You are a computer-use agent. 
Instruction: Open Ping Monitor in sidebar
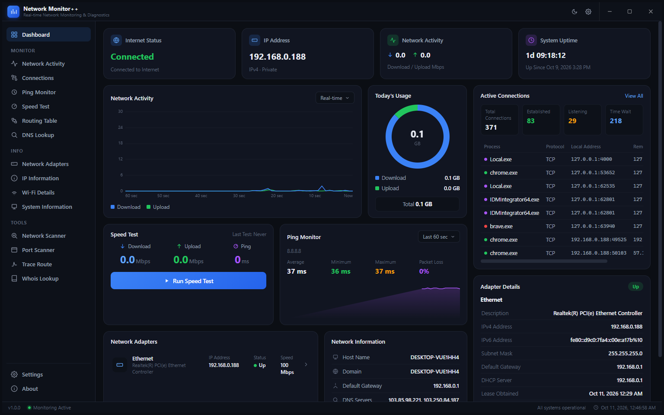[x=48, y=92]
